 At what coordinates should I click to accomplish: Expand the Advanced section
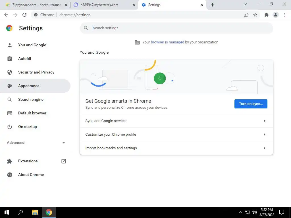(x=36, y=142)
